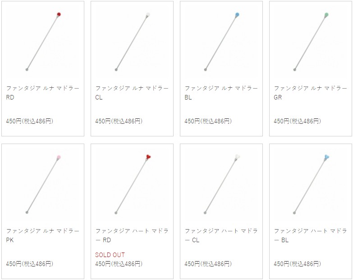Open the clear Heart muddler product image
This screenshot has width=353, height=280.
point(221,185)
